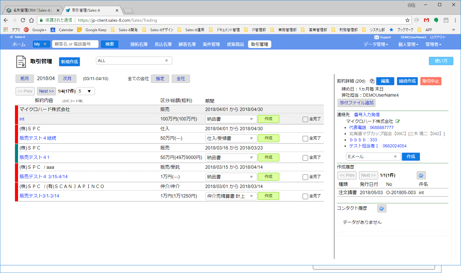461x273 pixels.
Task: Open the Calendar bookmark
Action: click(62, 30)
